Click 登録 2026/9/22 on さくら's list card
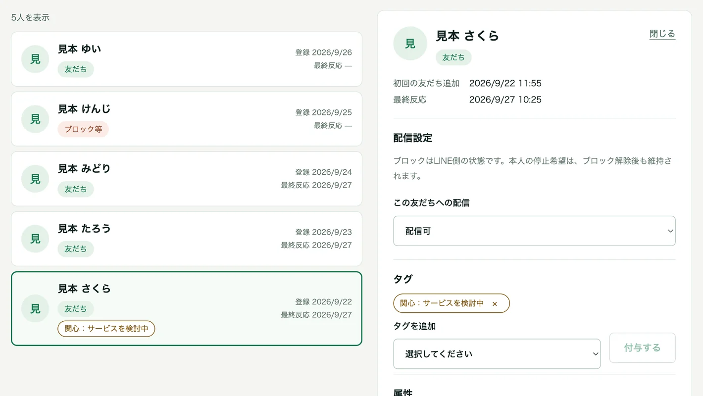The image size is (703, 396). pos(324,302)
